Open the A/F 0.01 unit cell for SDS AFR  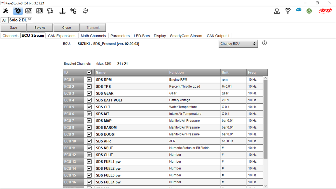233,141
